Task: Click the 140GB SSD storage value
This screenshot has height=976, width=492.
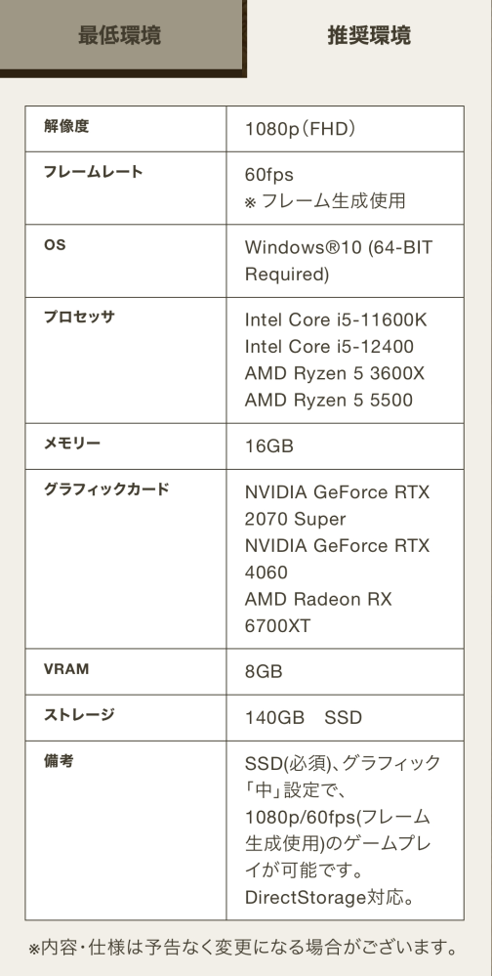Action: click(304, 718)
